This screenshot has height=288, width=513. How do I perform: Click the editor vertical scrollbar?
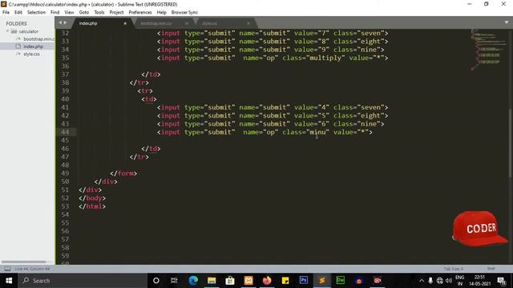point(511,144)
